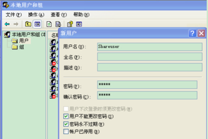Click the Refresh toolbar icon
Viewport: 208px width, 139px height.
pyautogui.click(x=49, y=24)
